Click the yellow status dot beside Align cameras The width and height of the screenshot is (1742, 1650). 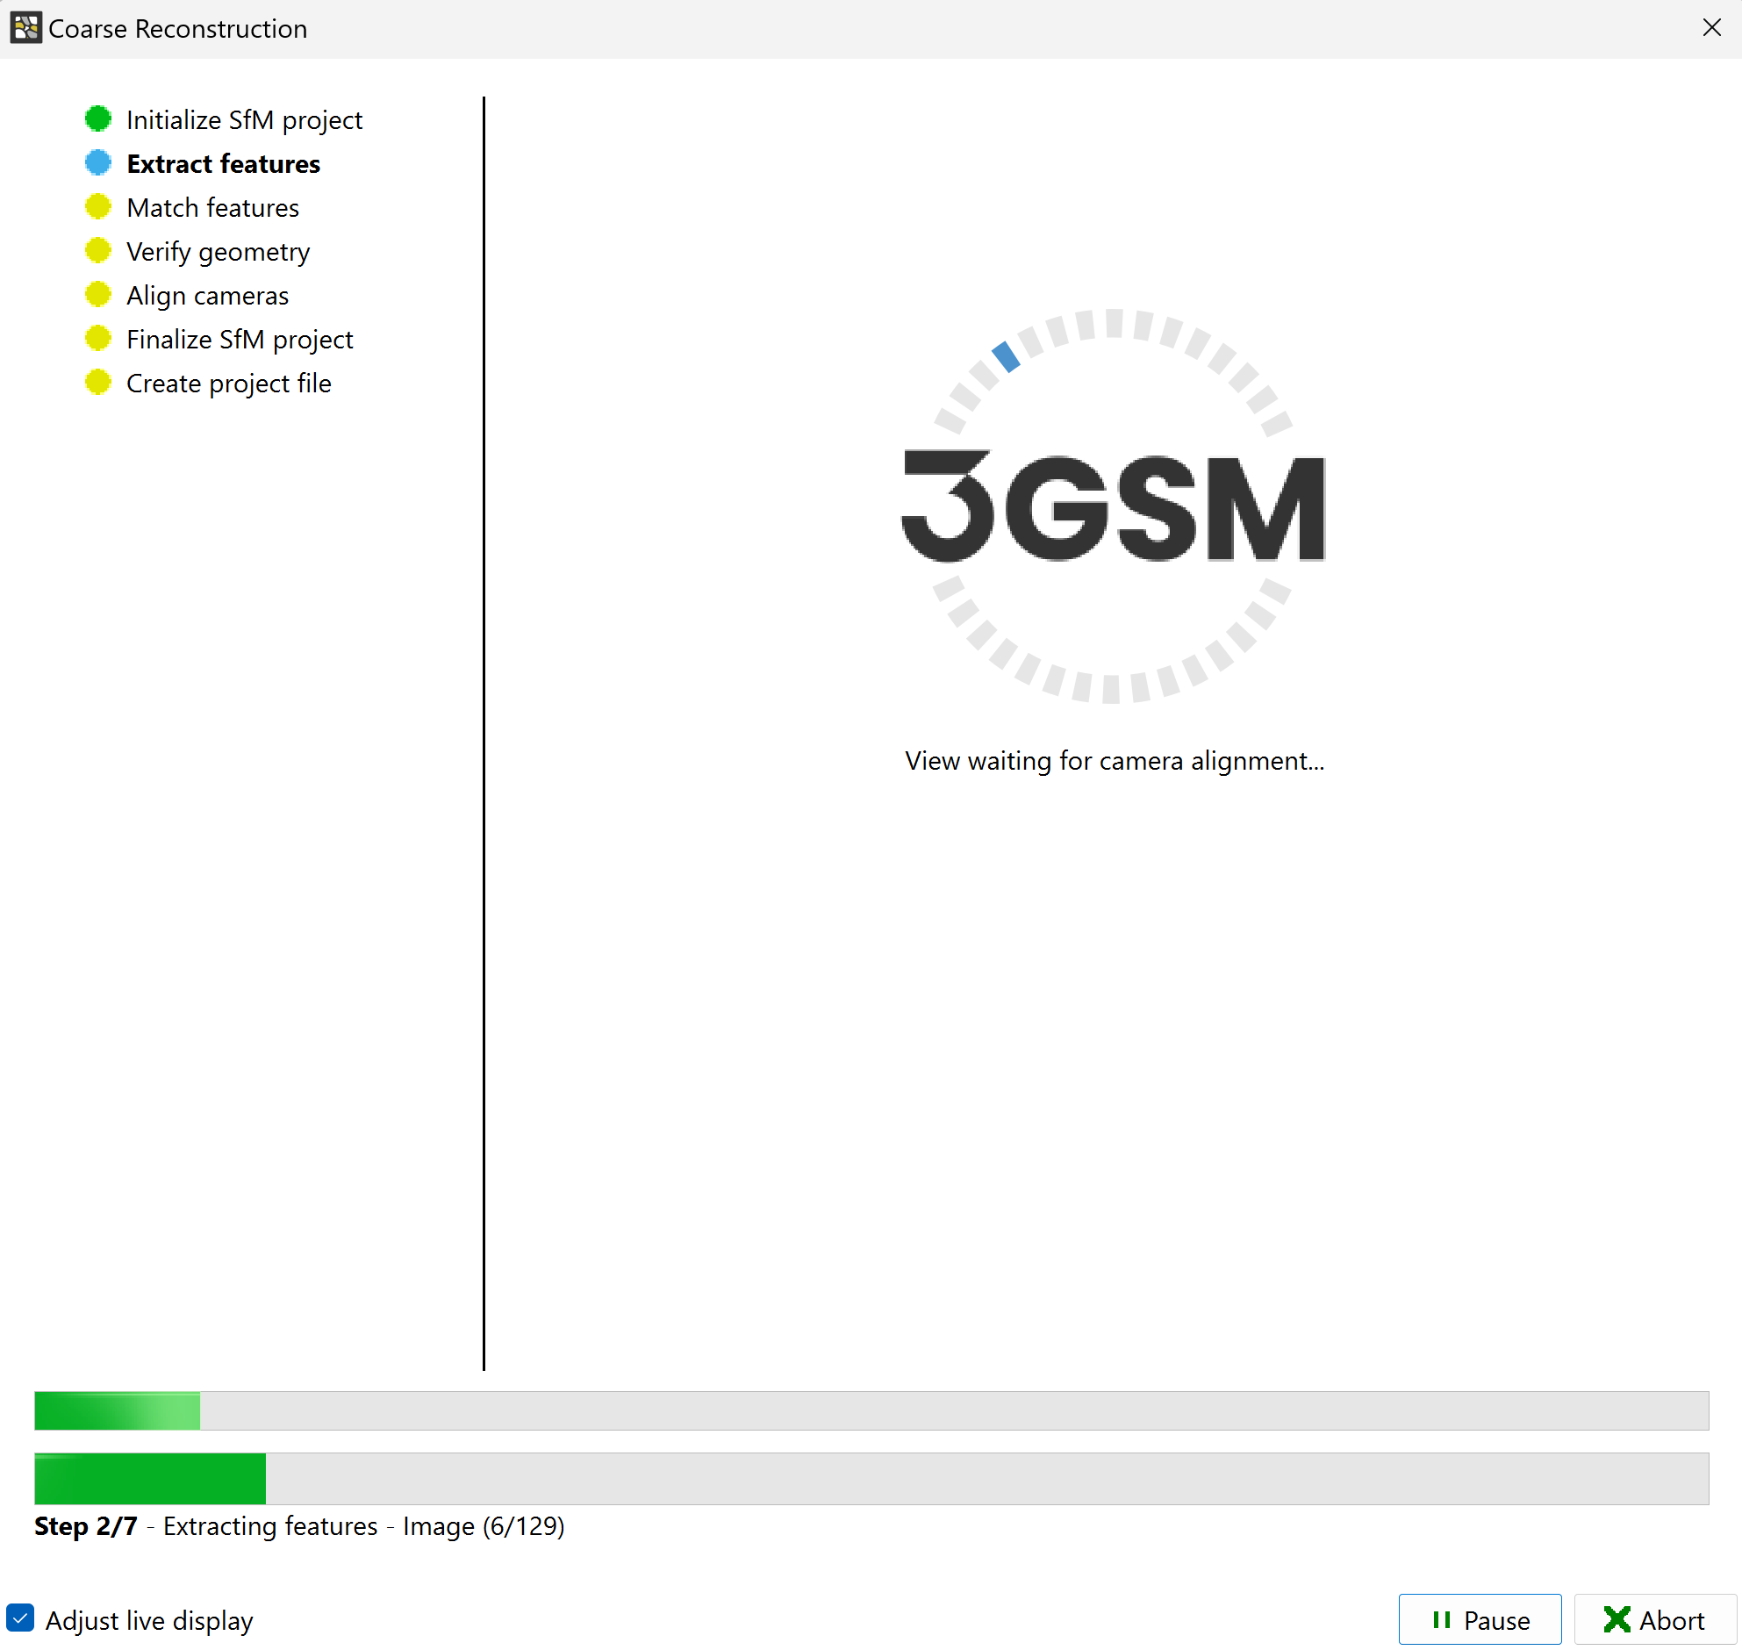(x=98, y=295)
